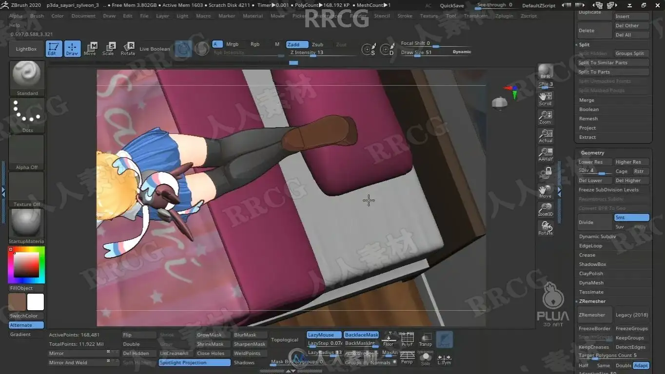Toggle the Transp transparency icon
665x374 pixels.
click(x=426, y=339)
